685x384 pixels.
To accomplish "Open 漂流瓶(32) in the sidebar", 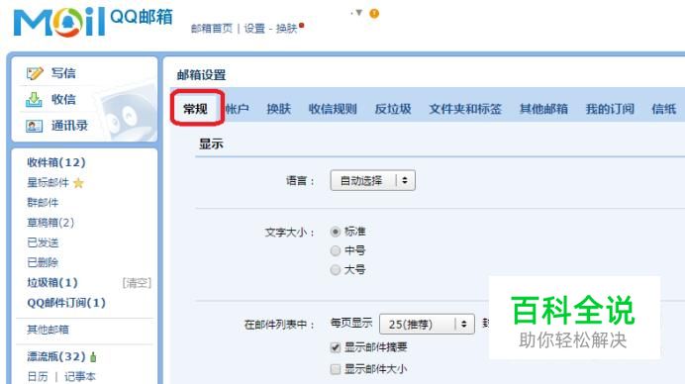I will coord(56,356).
